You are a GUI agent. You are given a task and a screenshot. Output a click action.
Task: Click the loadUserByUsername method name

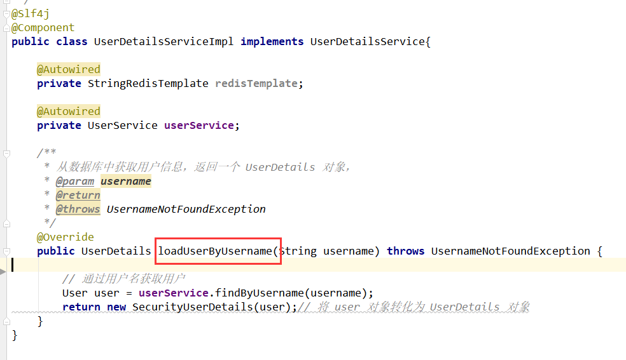(215, 251)
